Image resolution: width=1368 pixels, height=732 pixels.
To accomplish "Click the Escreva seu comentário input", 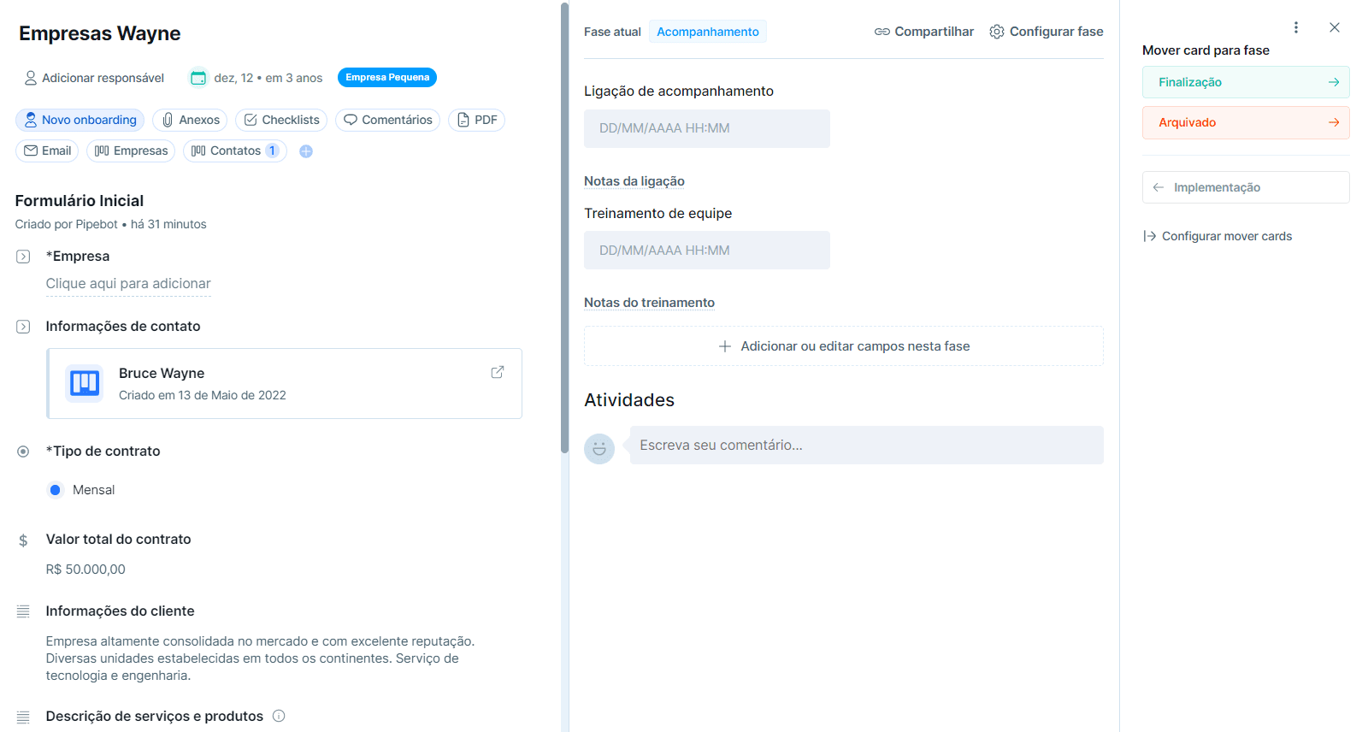I will 867,446.
